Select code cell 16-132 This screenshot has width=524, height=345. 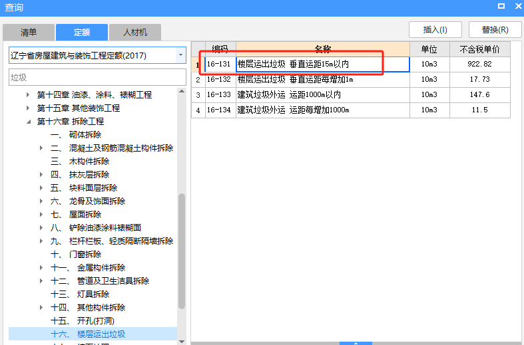[220, 79]
